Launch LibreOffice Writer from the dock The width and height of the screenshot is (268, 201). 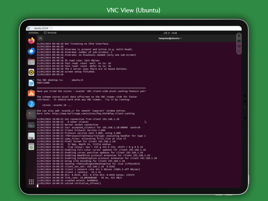[31, 83]
